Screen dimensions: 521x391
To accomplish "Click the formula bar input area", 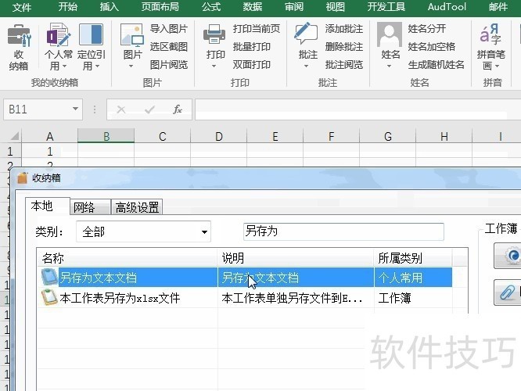I will coord(358,109).
